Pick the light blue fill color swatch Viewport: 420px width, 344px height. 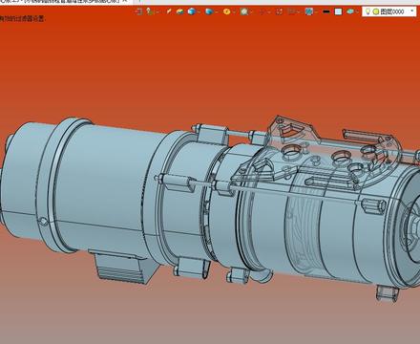pyautogui.click(x=338, y=11)
